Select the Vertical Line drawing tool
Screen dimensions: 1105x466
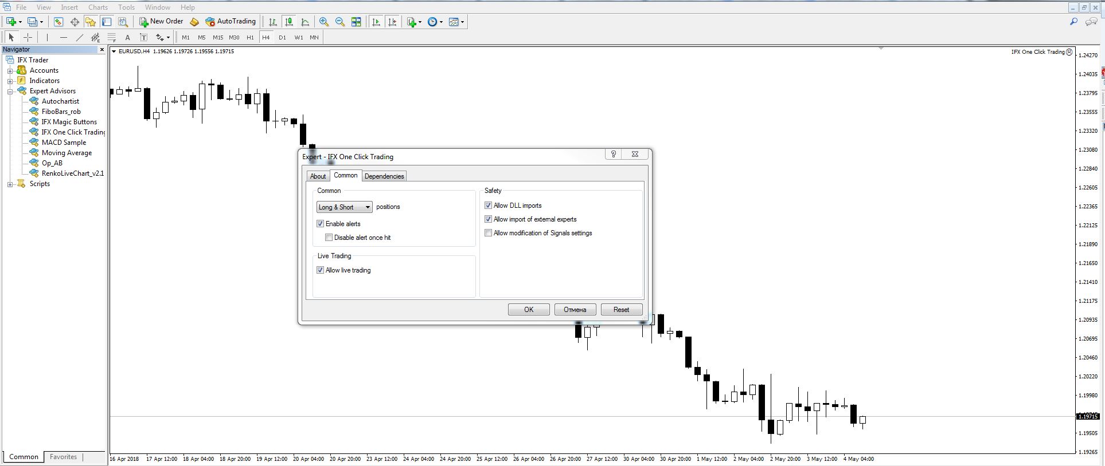pyautogui.click(x=47, y=37)
